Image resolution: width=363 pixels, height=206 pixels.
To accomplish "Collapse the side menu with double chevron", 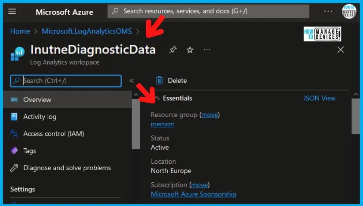I will 131,81.
